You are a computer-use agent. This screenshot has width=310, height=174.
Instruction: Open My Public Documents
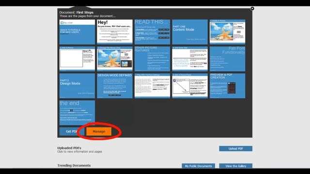click(x=198, y=166)
